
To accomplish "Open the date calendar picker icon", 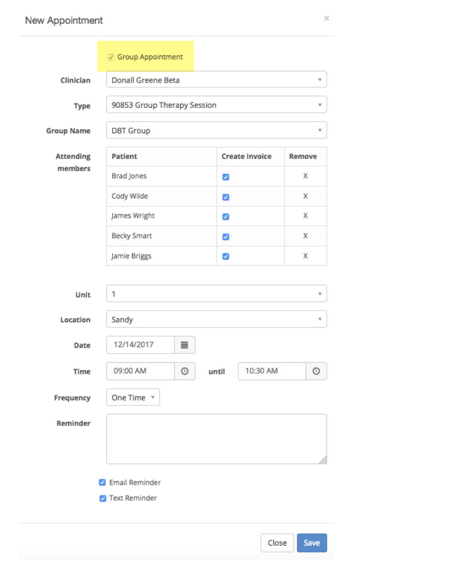I will click(184, 345).
